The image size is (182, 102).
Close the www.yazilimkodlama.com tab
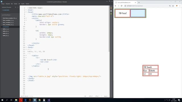coord(135,3)
